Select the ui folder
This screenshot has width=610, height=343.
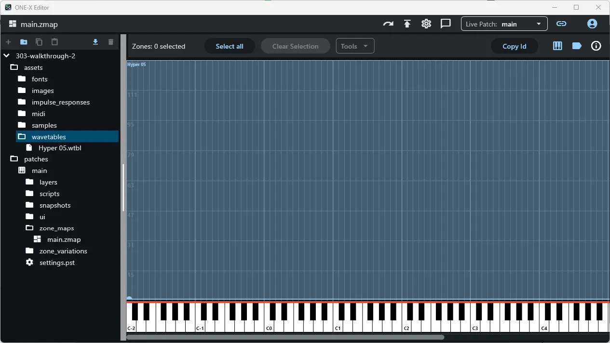(42, 217)
